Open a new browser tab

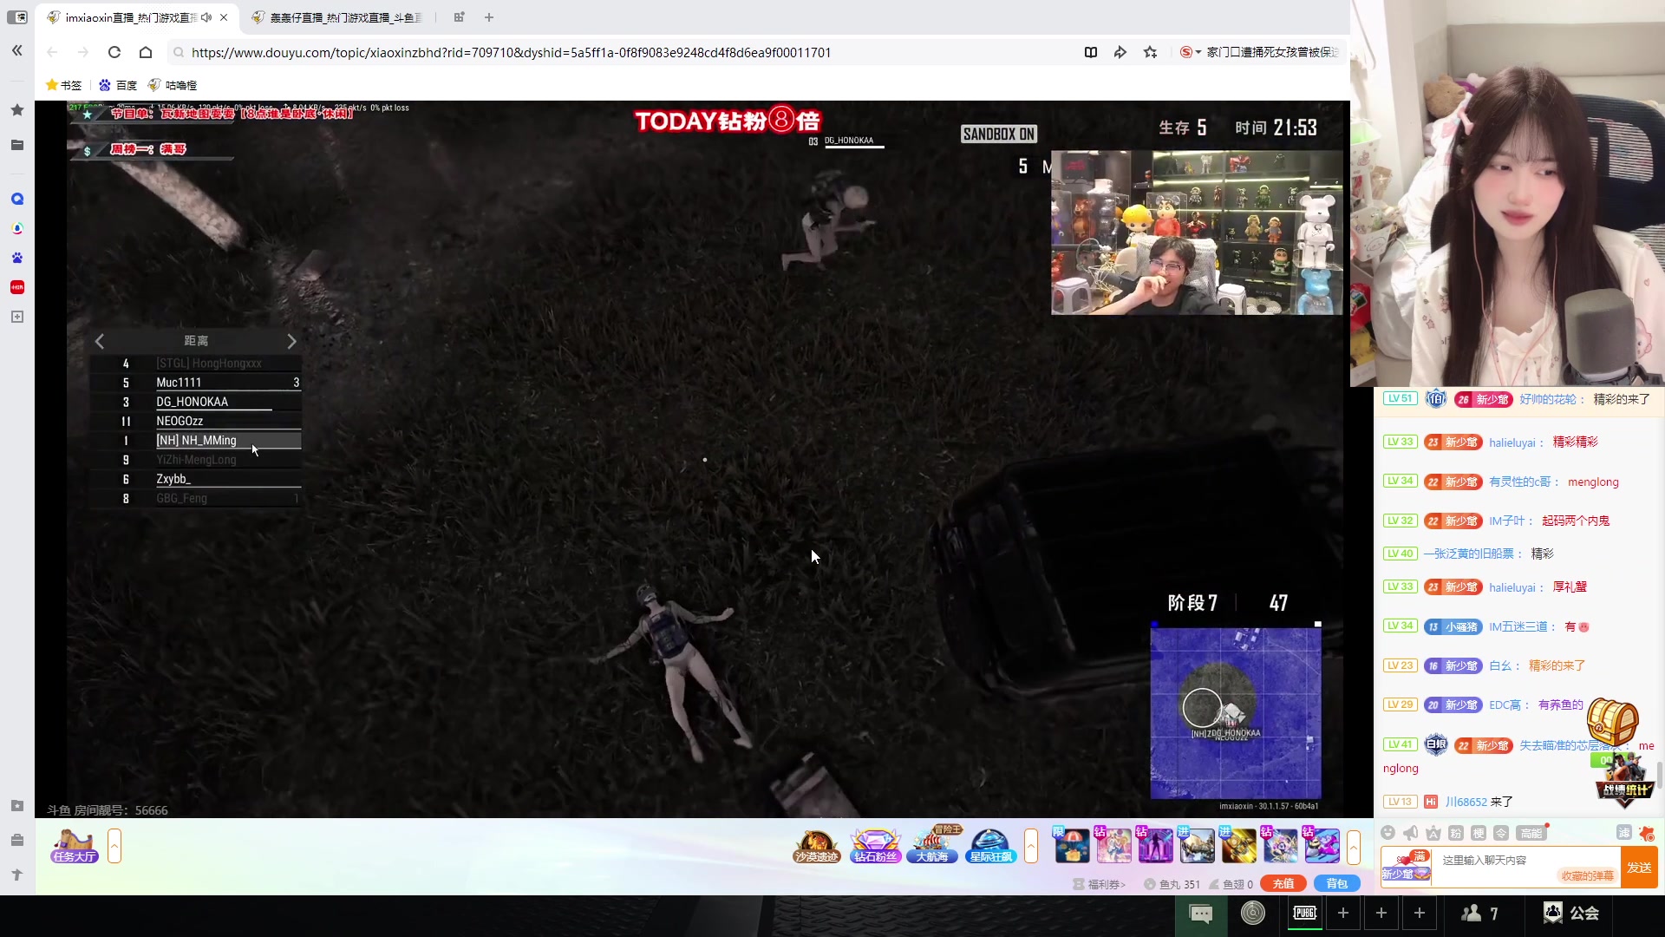coord(489,17)
